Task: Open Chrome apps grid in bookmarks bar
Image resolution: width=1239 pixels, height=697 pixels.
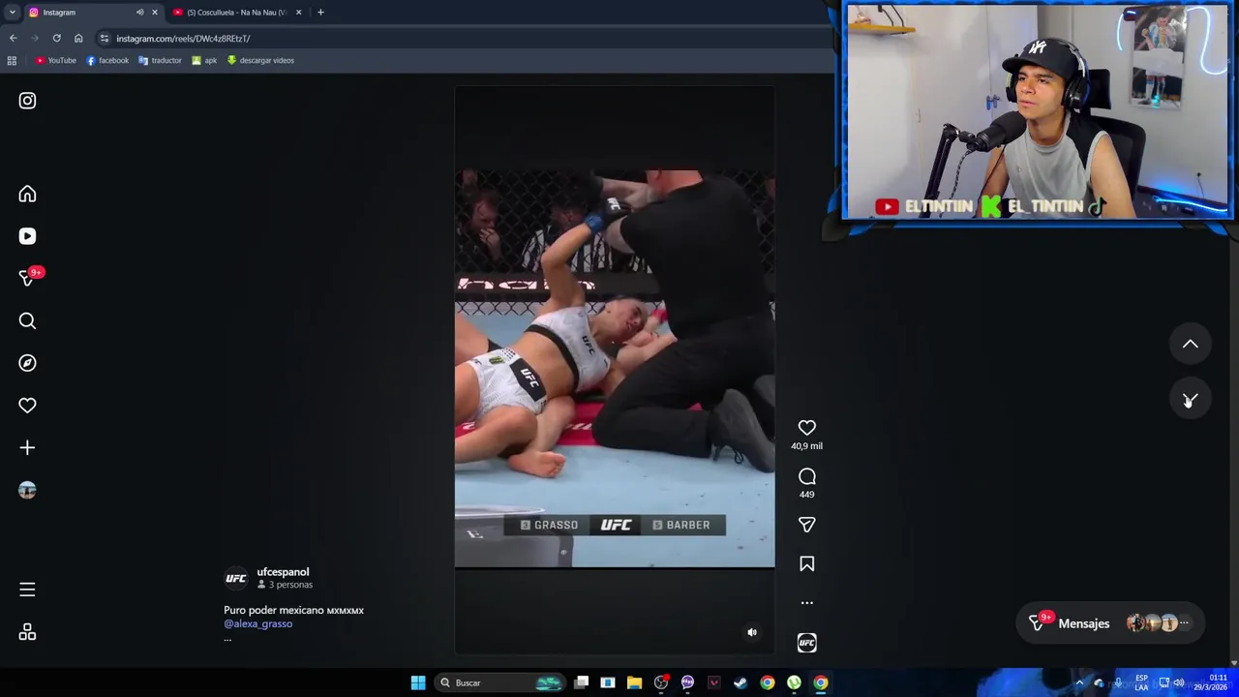Action: [x=12, y=60]
